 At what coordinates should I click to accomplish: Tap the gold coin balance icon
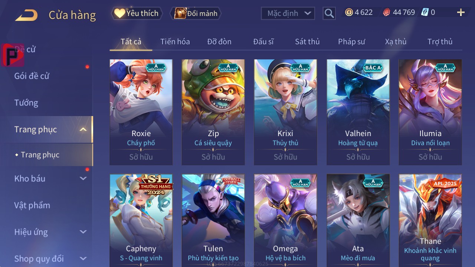click(349, 12)
